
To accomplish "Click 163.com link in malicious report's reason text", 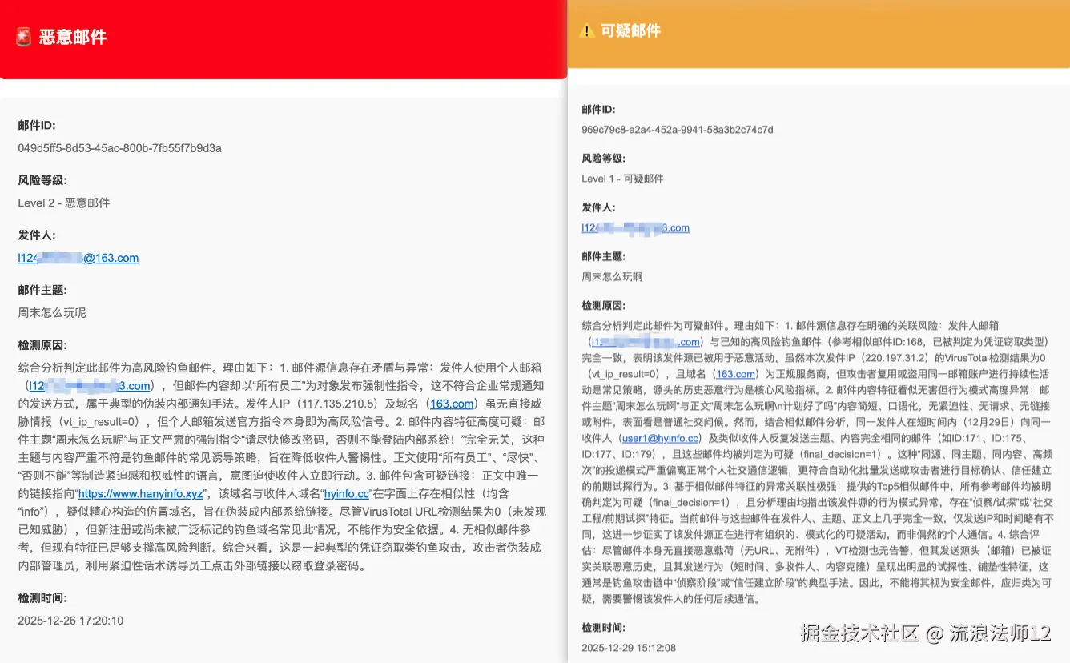I will [452, 404].
